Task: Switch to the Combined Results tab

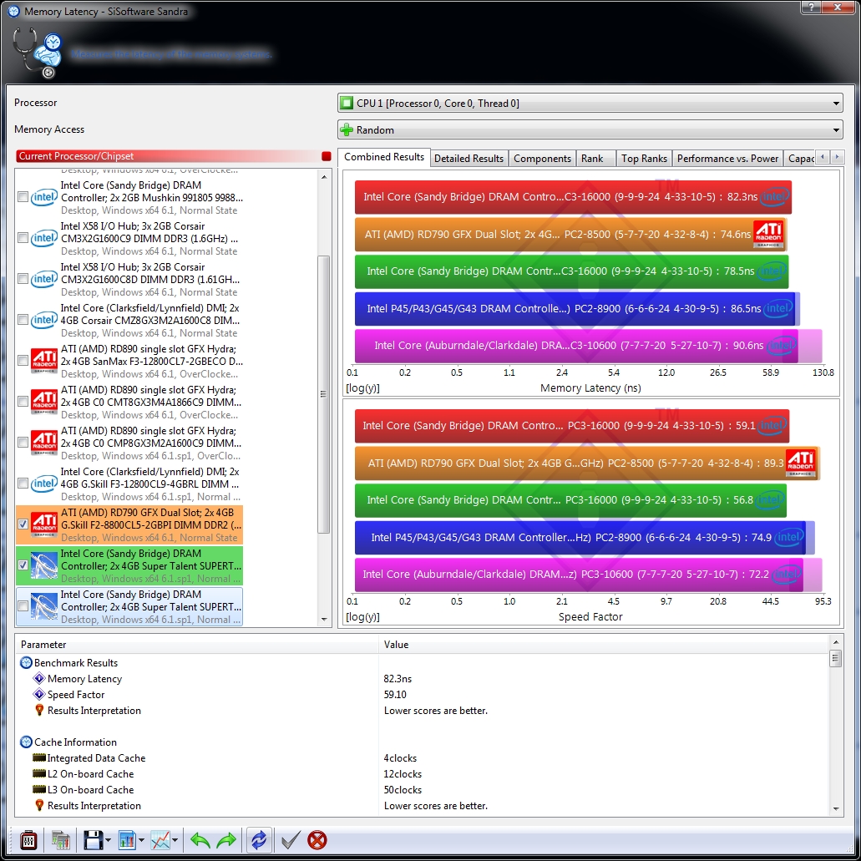Action: click(384, 157)
